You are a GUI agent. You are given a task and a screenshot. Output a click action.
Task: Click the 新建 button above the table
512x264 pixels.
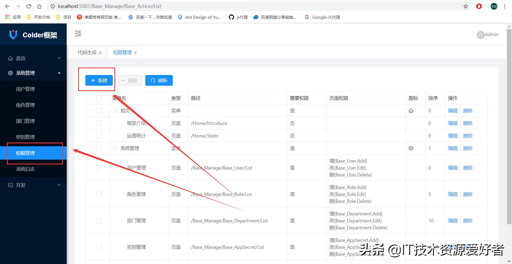tap(99, 80)
